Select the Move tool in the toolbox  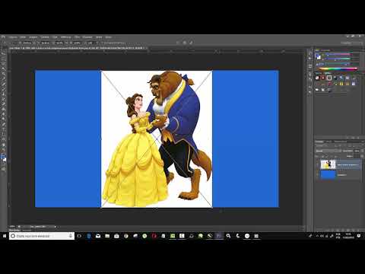[x=3, y=54]
